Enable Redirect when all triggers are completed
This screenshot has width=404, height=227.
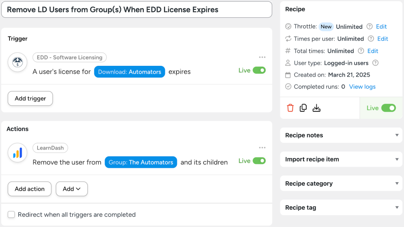(11, 214)
